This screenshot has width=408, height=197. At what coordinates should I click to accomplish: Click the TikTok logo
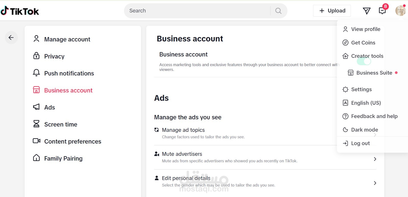click(20, 11)
